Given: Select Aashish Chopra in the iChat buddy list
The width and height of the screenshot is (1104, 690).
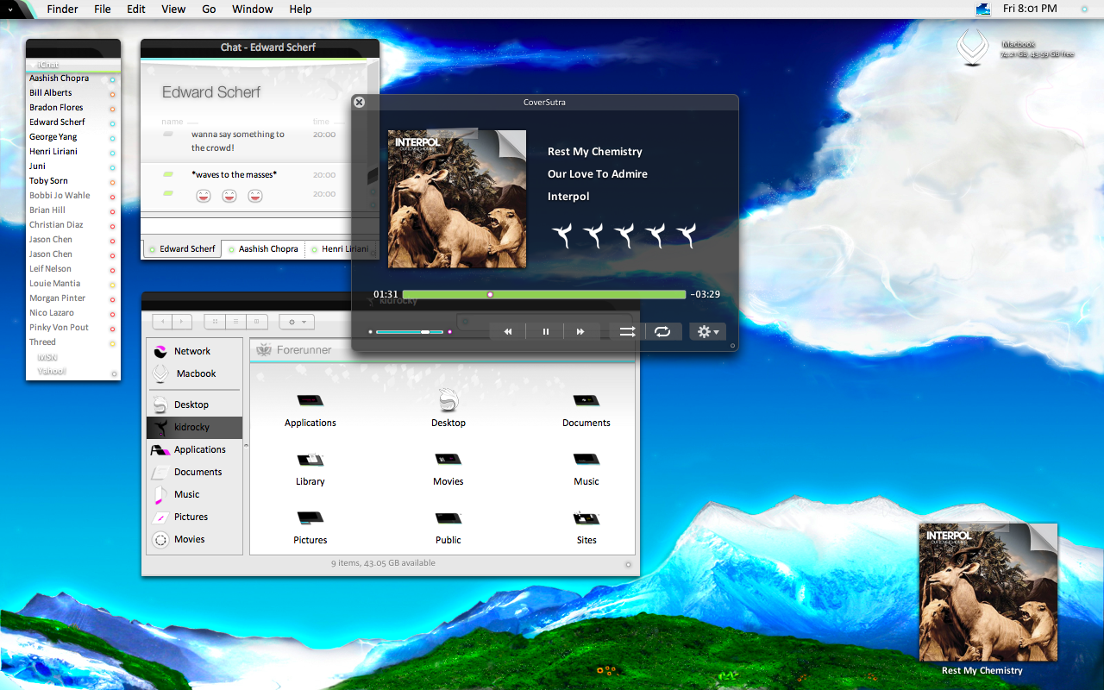Looking at the screenshot, I should pyautogui.click(x=73, y=78).
